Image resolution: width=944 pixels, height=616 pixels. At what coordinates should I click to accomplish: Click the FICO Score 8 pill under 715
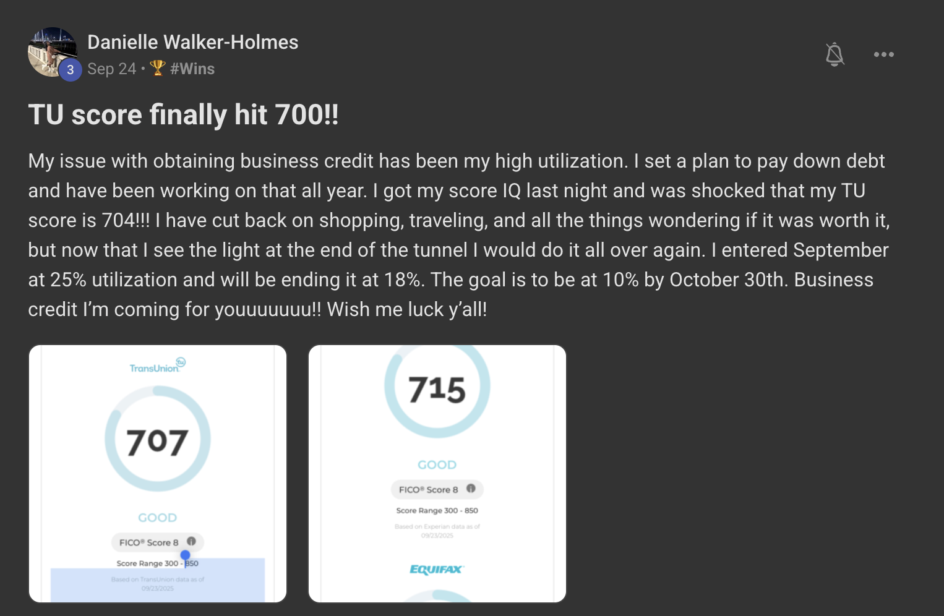point(437,489)
